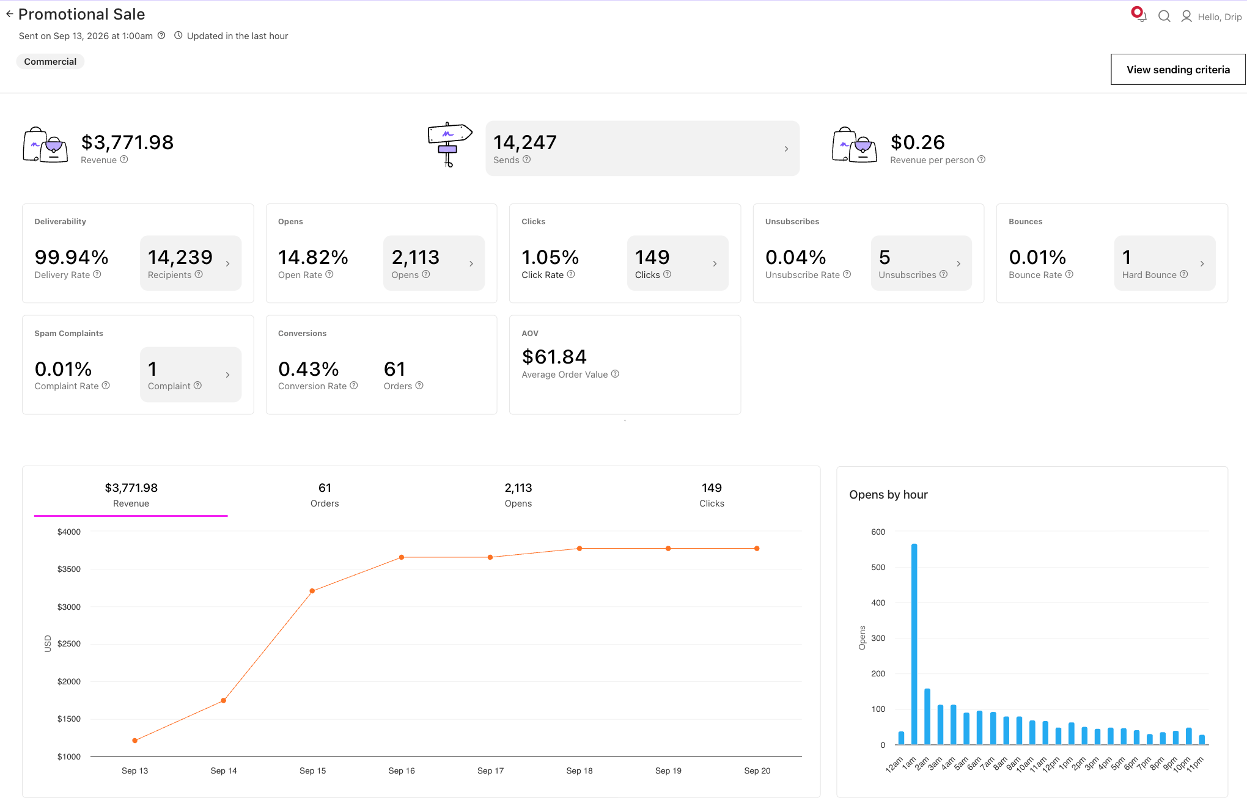Open the user profile icon
1247x798 pixels.
coord(1186,16)
